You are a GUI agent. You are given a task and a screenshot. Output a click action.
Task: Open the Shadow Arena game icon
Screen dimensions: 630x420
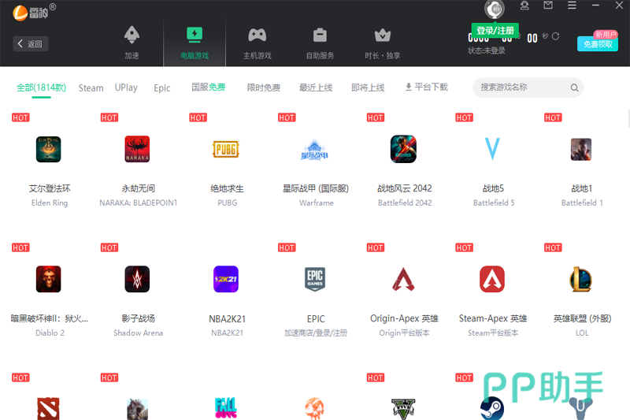coord(137,279)
